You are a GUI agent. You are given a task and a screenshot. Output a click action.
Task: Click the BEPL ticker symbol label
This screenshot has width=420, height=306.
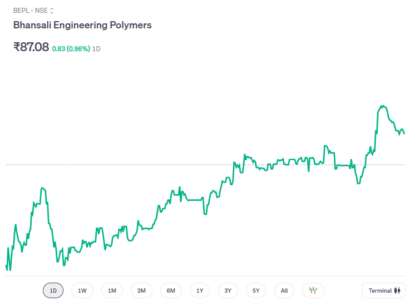coord(22,11)
